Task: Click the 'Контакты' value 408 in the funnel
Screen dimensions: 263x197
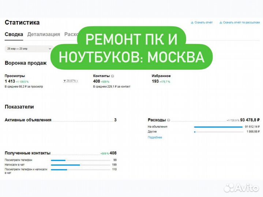Action: coord(97,81)
